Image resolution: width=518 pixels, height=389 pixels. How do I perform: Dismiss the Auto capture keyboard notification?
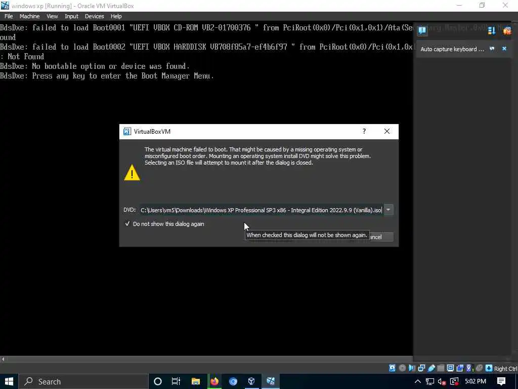(504, 49)
